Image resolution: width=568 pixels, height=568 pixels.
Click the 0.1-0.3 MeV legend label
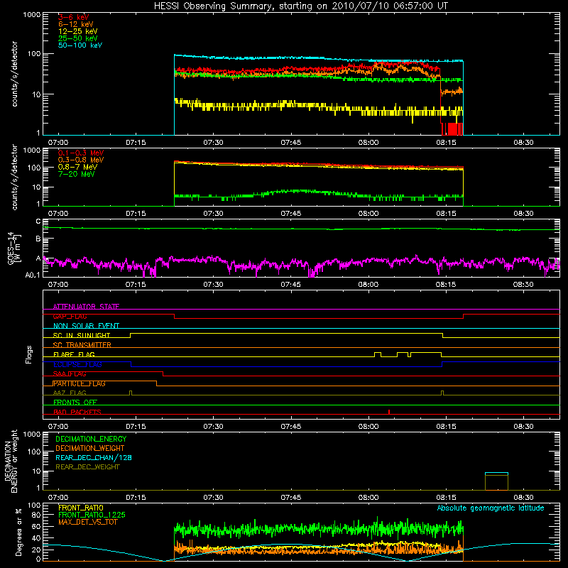[x=81, y=153]
